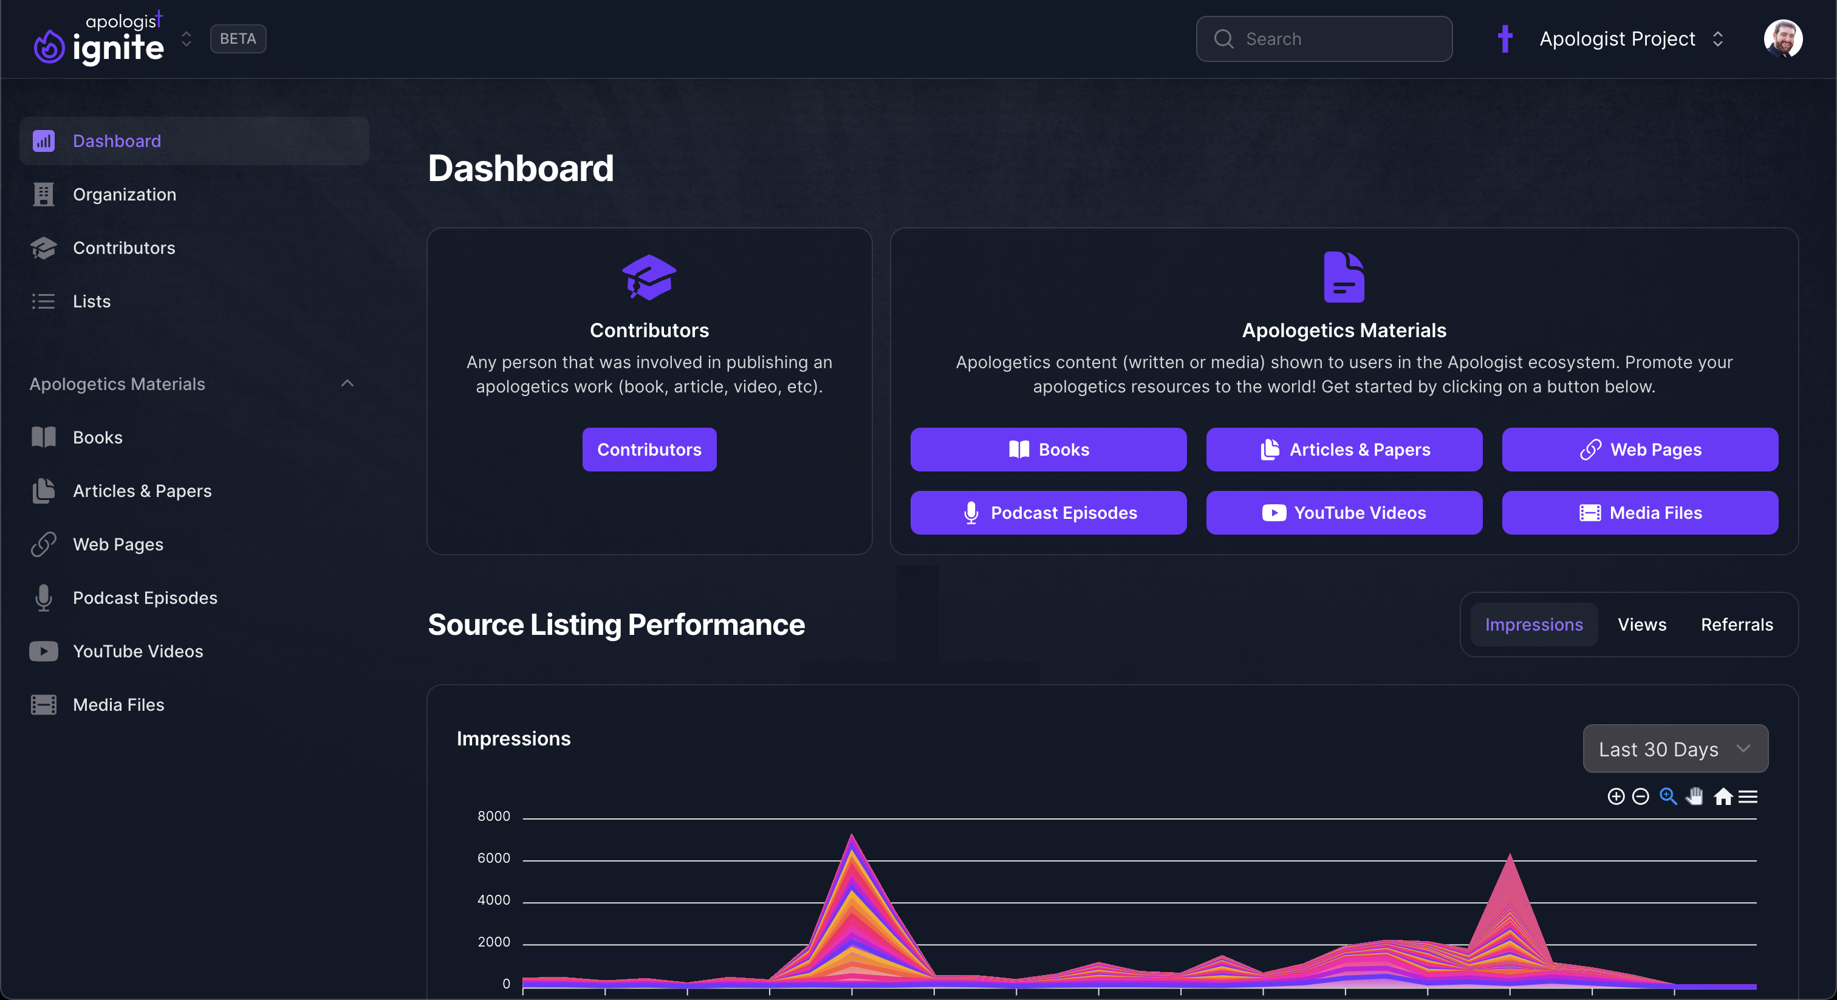
Task: Select the magnifier selection zoom tool
Action: pyautogui.click(x=1668, y=796)
